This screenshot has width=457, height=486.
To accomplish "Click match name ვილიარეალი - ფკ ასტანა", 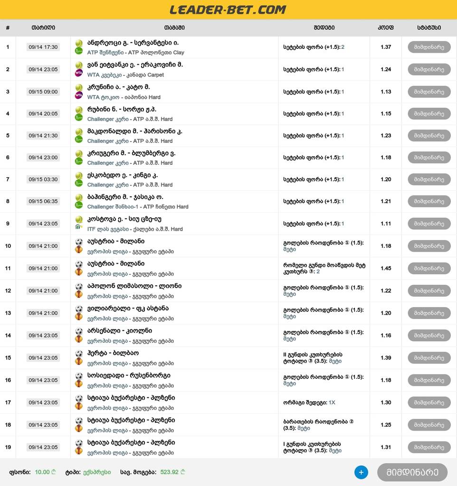I will coord(128,308).
